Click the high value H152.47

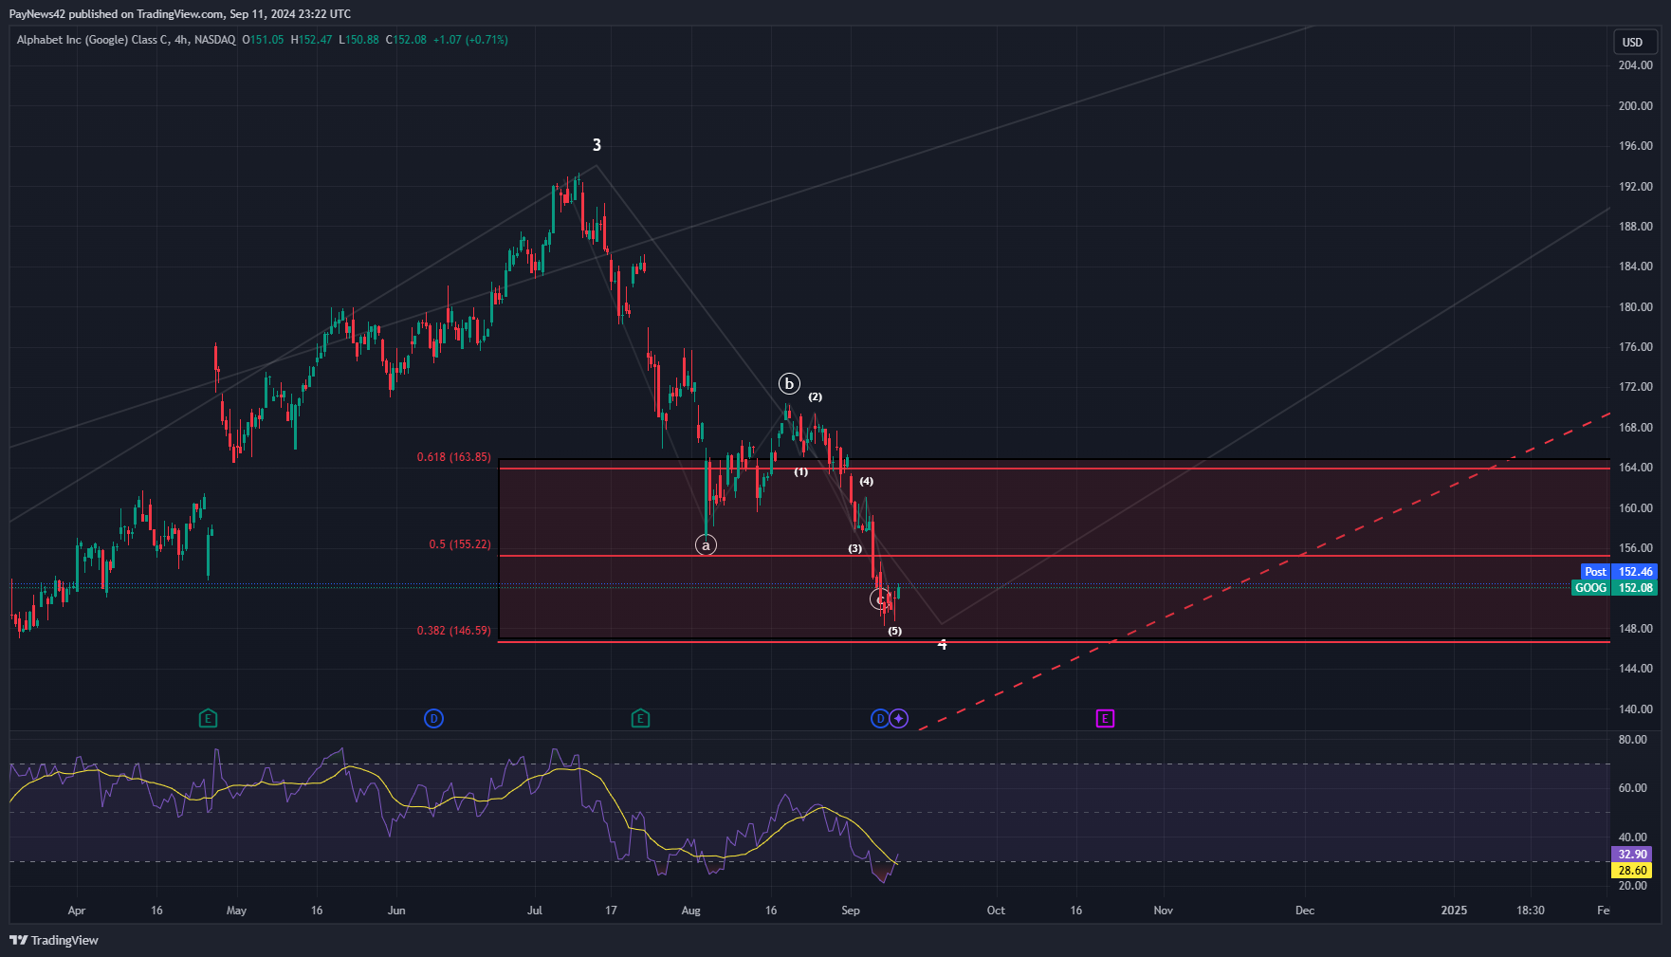311,40
